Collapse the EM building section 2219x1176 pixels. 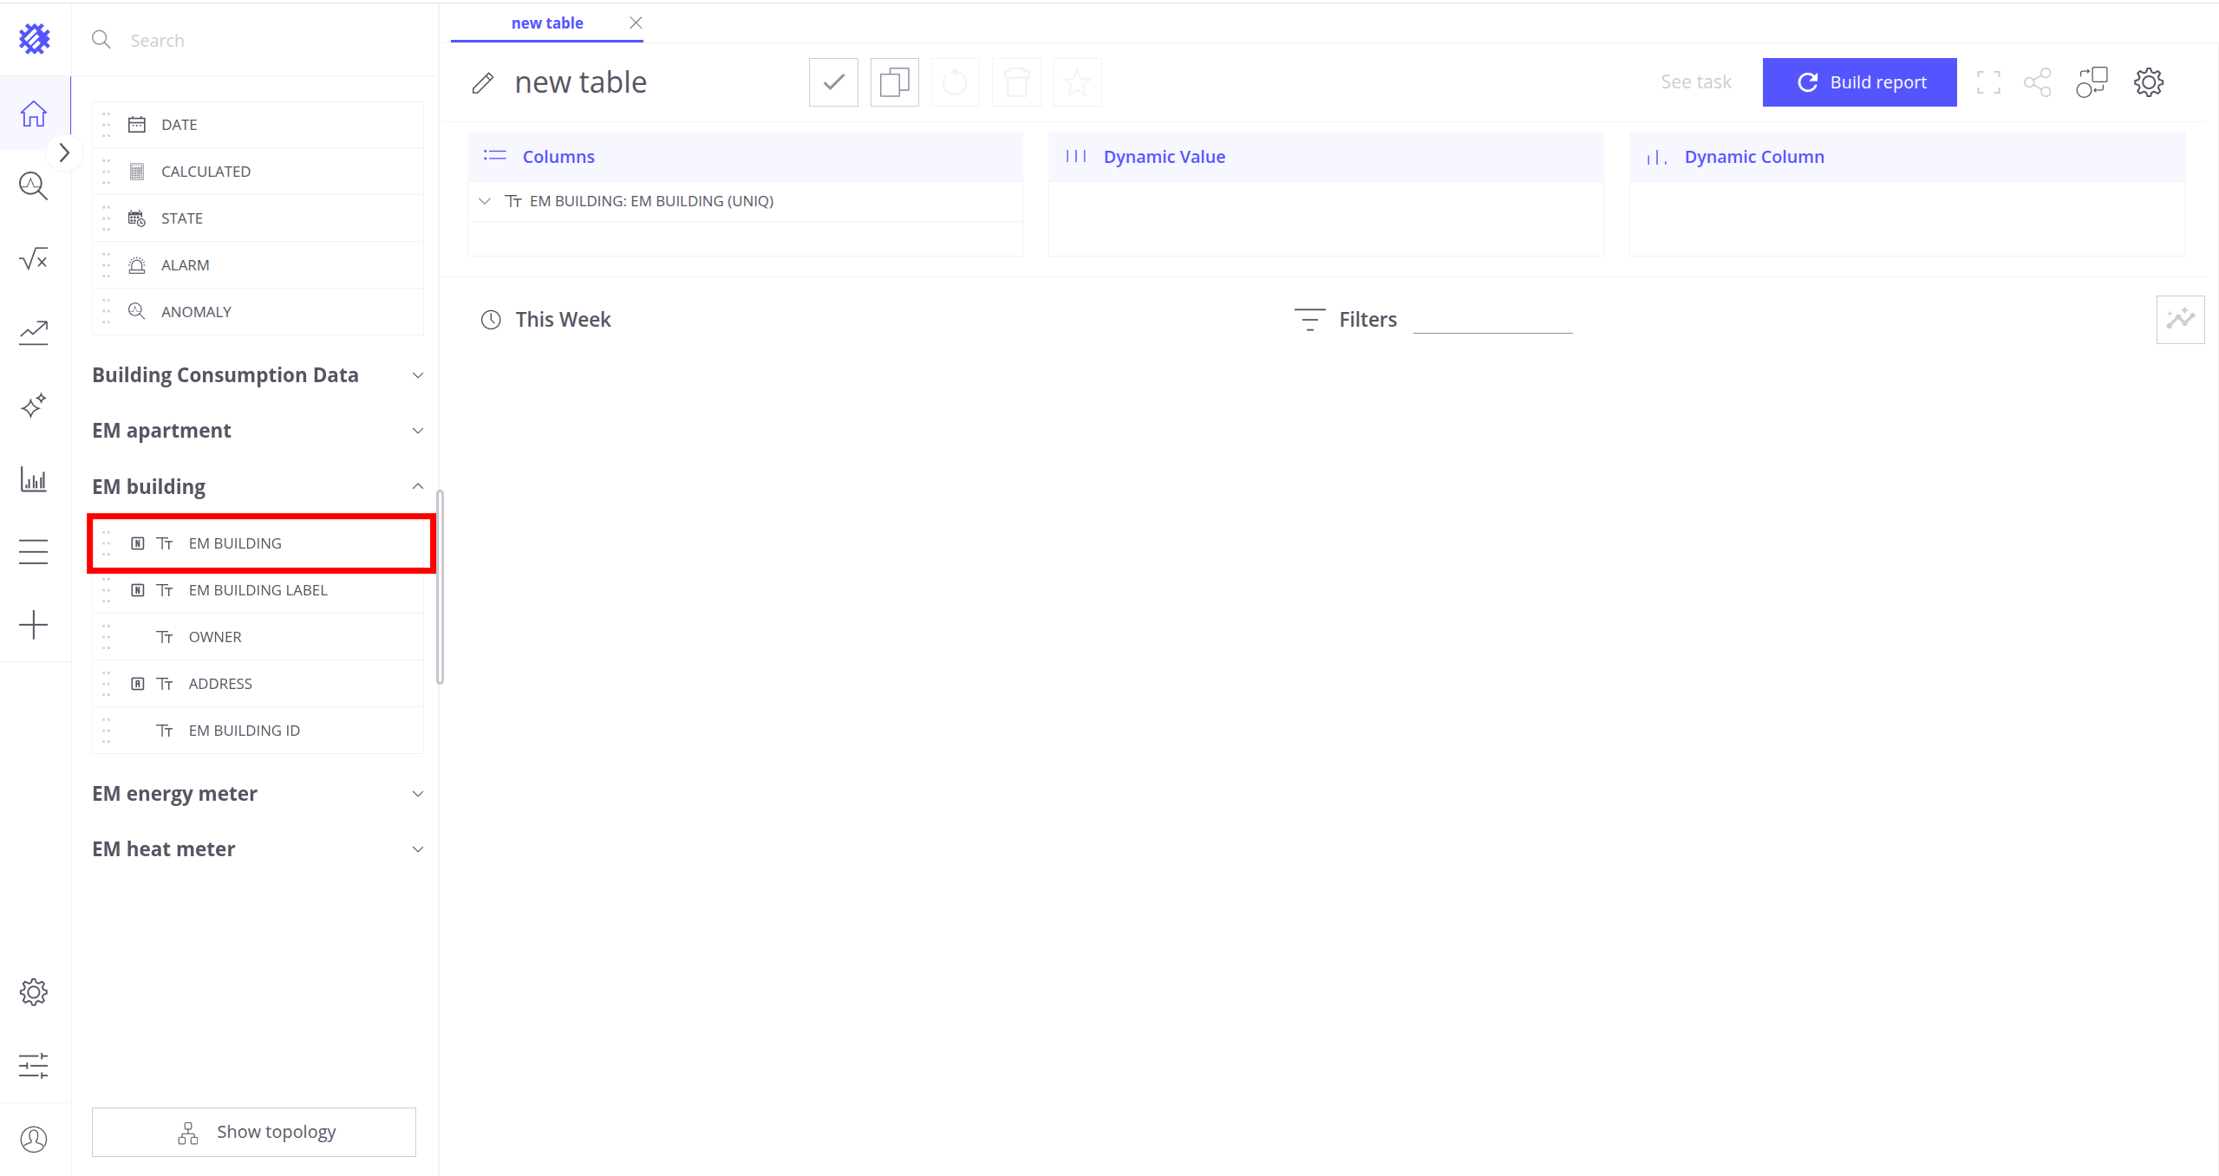[417, 486]
